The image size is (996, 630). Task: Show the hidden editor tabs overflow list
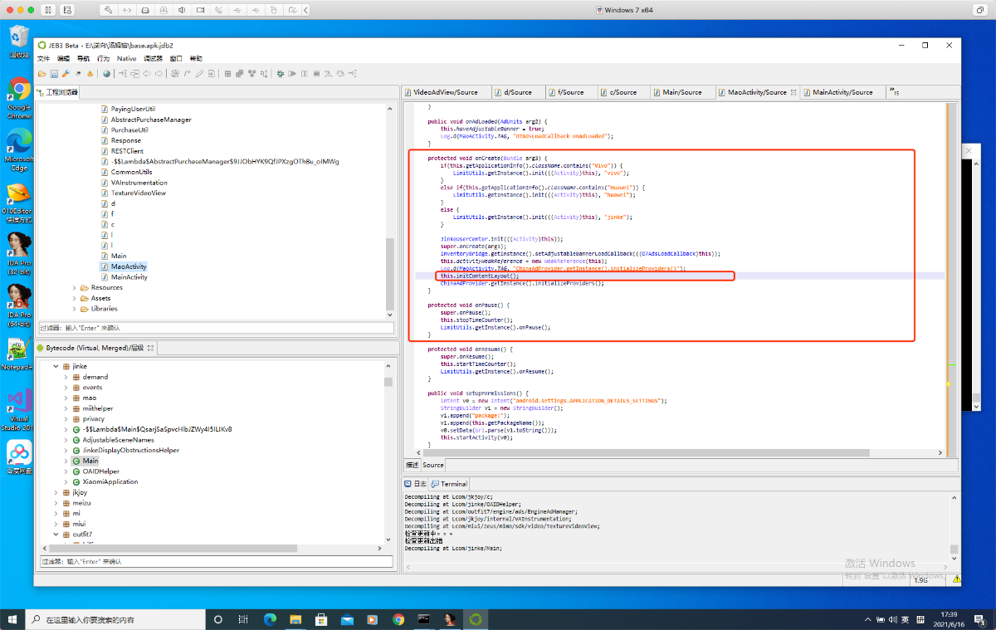[x=894, y=91]
